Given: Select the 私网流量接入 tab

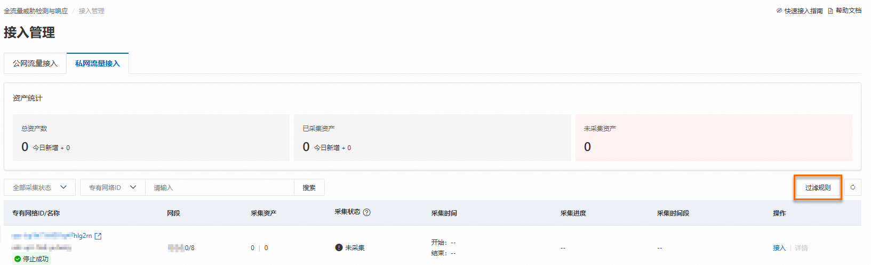Looking at the screenshot, I should (98, 63).
